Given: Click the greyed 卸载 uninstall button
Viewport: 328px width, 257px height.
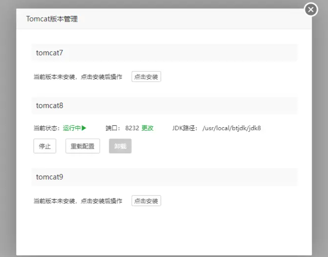Looking at the screenshot, I should pos(120,146).
